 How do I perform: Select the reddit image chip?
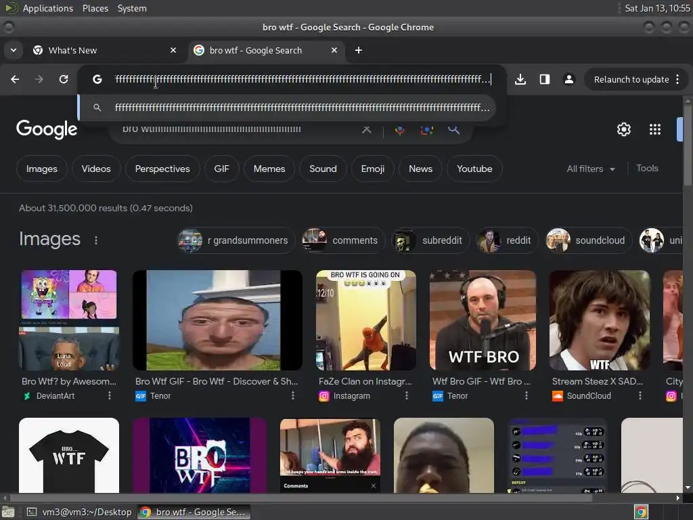tap(507, 240)
